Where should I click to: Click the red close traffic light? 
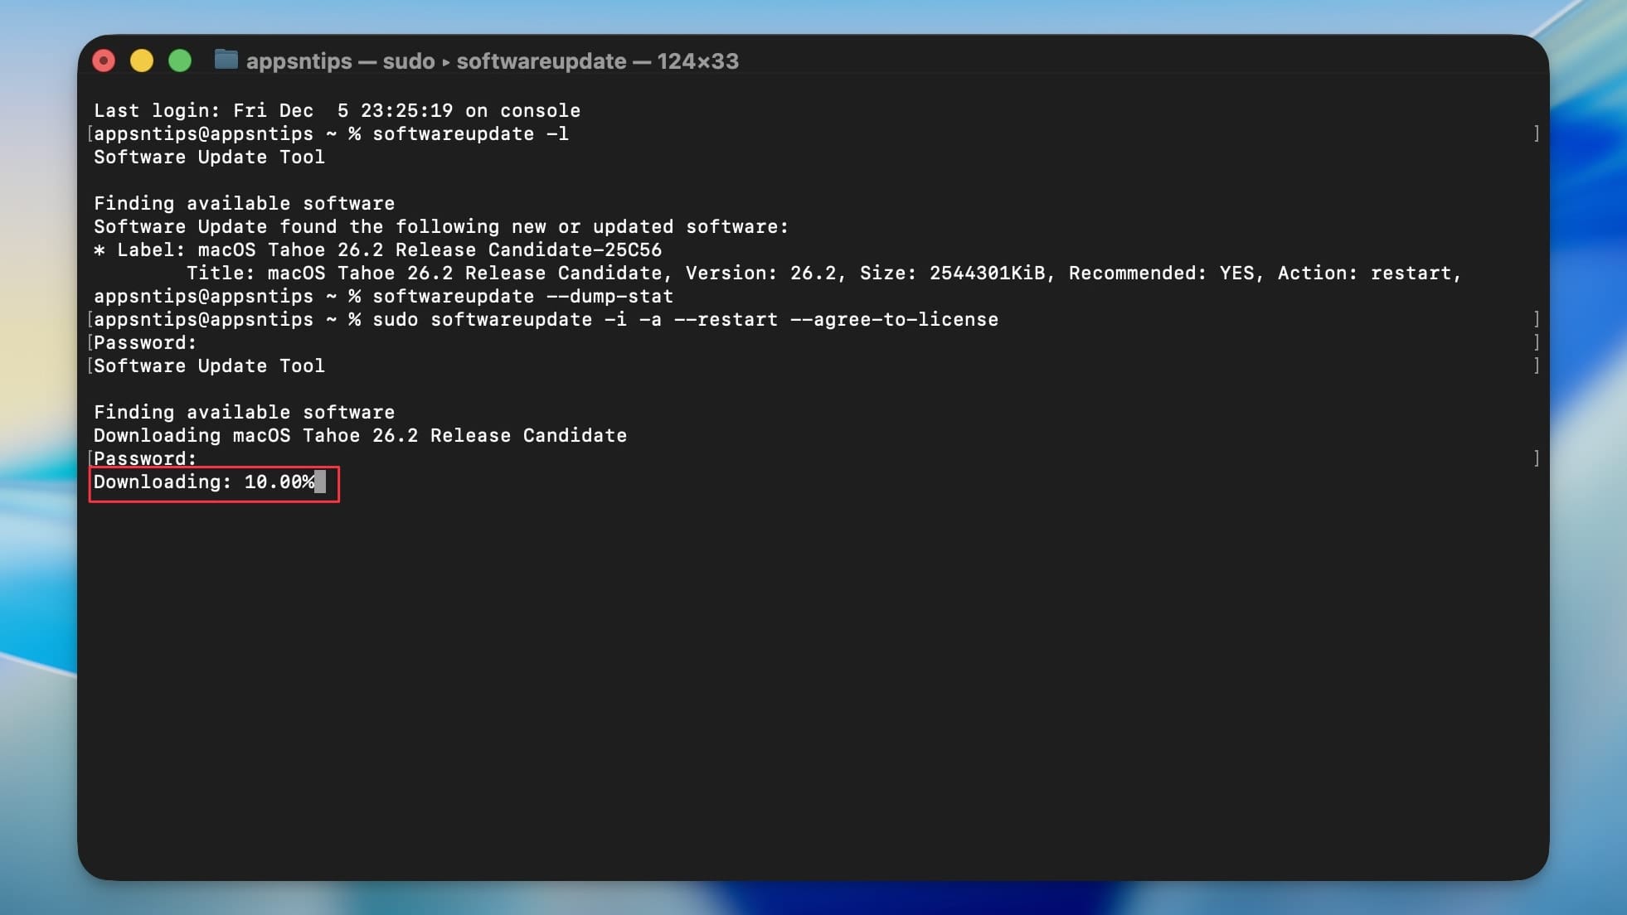pos(104,60)
